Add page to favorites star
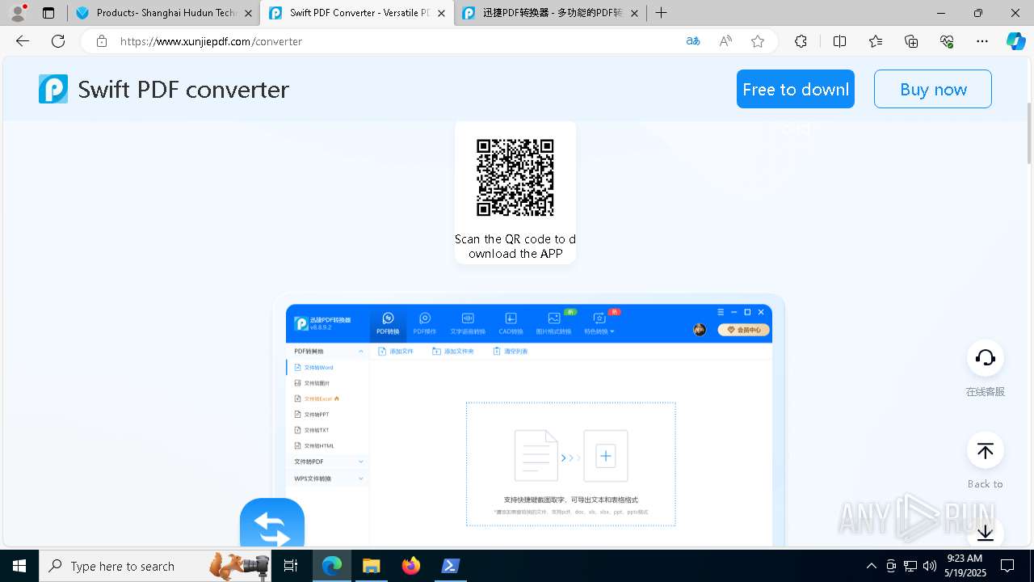1034x582 pixels. (x=758, y=41)
